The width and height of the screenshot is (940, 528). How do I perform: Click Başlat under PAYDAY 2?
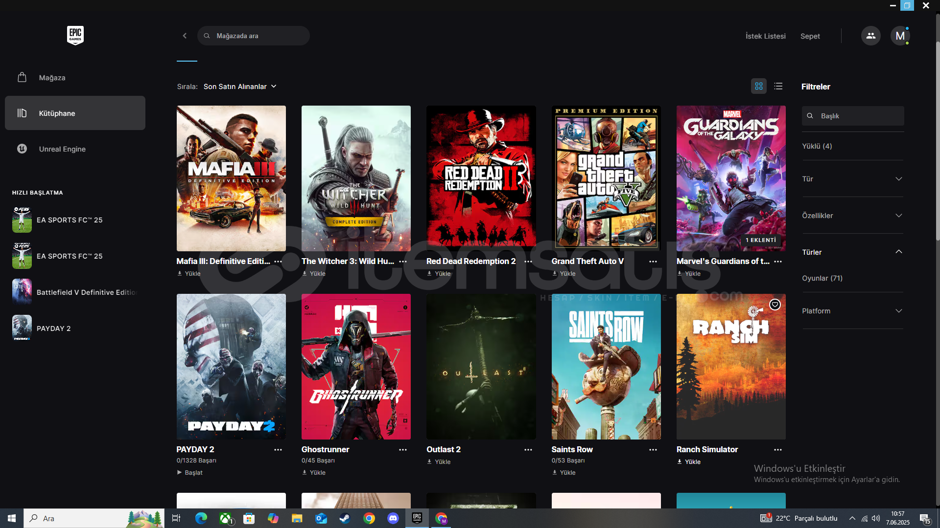coord(190,473)
